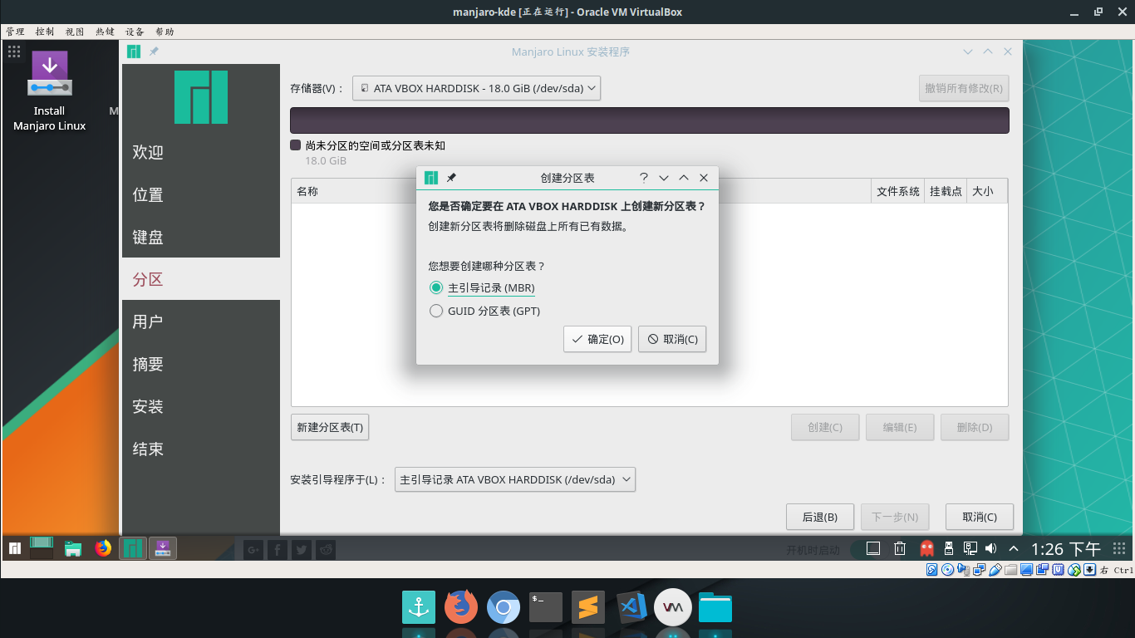Click VirtualBox shared folders indicator
The height and width of the screenshot is (638, 1135).
1010,570
